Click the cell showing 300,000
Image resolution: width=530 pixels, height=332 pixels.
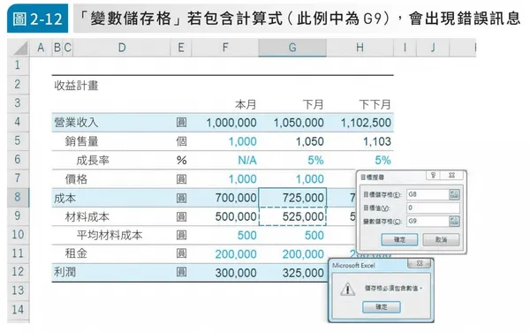click(x=236, y=273)
